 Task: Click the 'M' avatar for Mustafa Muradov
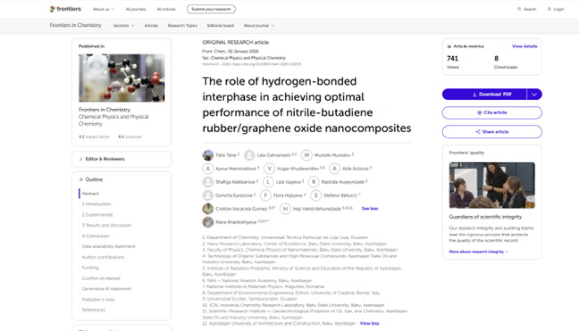click(306, 155)
